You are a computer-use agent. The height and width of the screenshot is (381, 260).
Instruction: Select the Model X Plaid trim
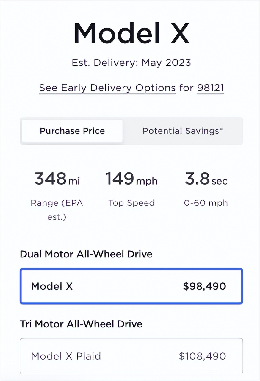coord(131,356)
